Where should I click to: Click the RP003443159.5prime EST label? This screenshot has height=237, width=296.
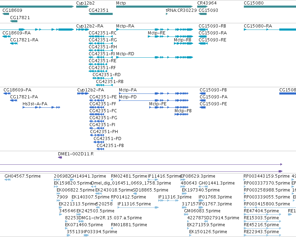pyautogui.click(x=266, y=176)
